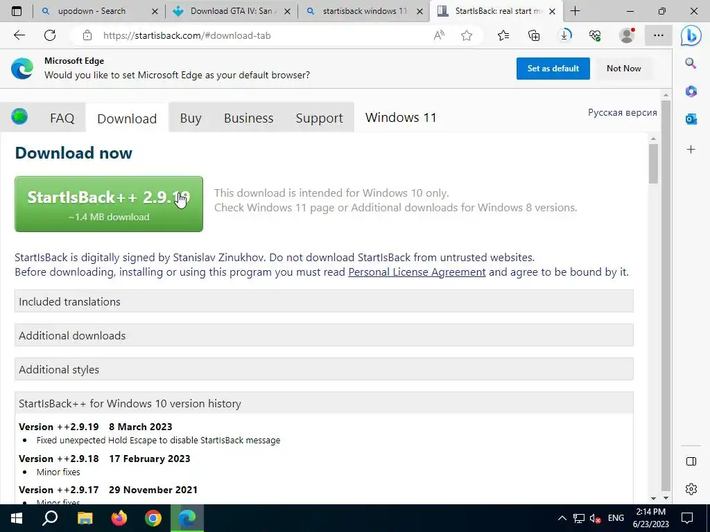710x532 pixels.
Task: Open the tab actions menu icon
Action: 17,11
